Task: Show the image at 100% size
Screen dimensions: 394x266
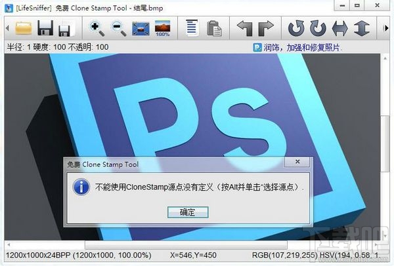Action: click(163, 28)
